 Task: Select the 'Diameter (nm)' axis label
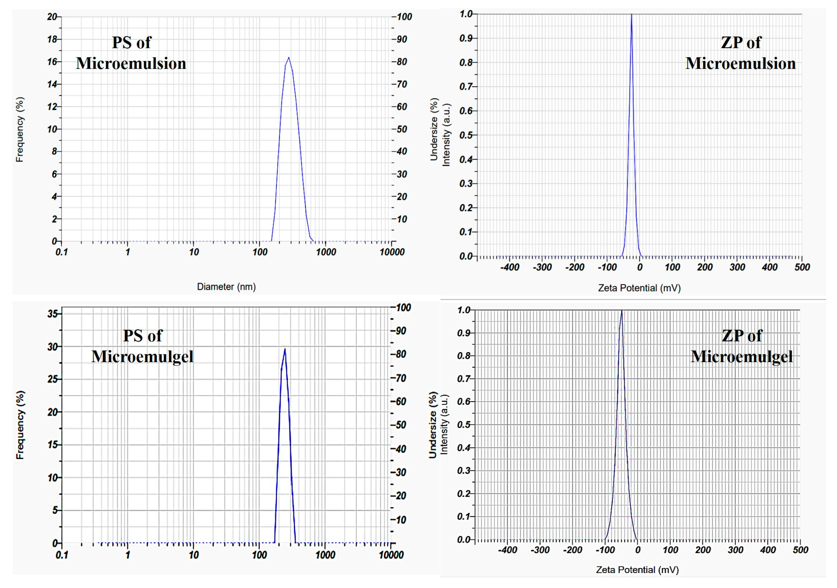click(226, 287)
